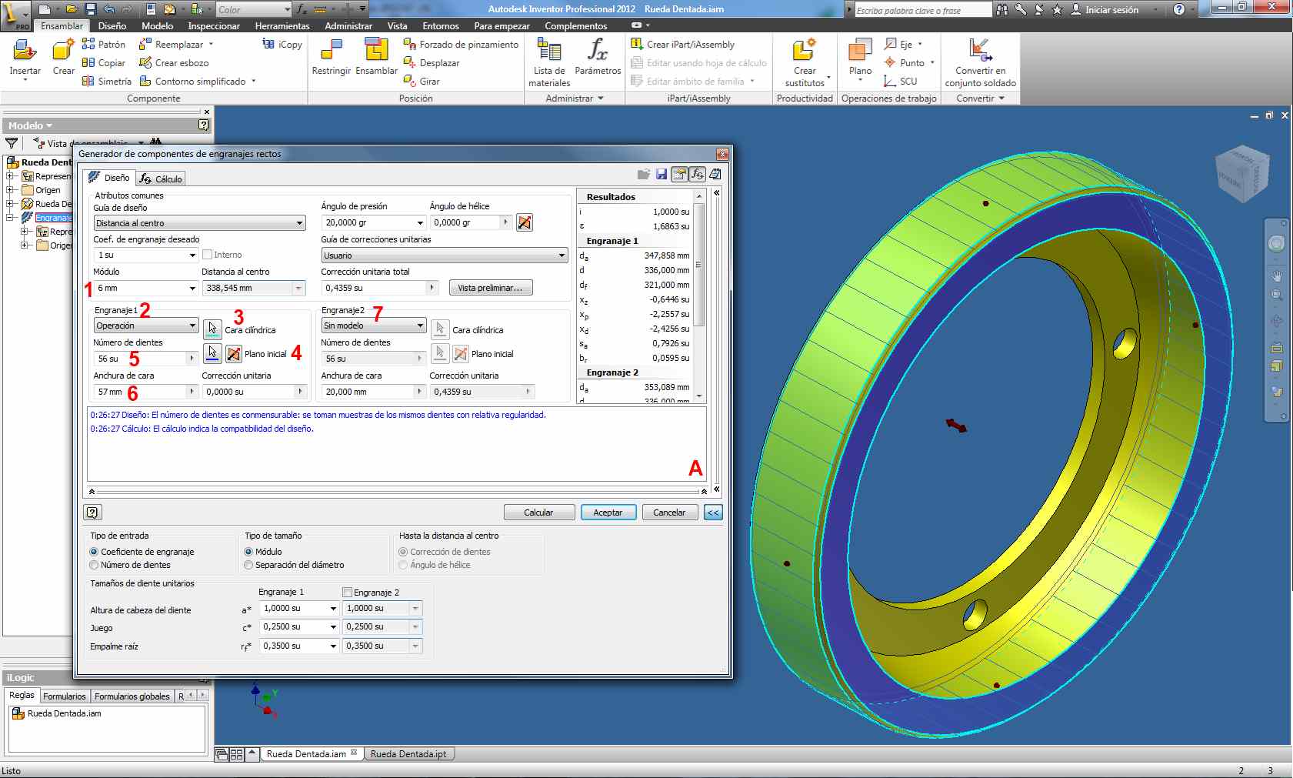This screenshot has width=1293, height=778.
Task: Select the Patrón tool
Action: click(104, 45)
